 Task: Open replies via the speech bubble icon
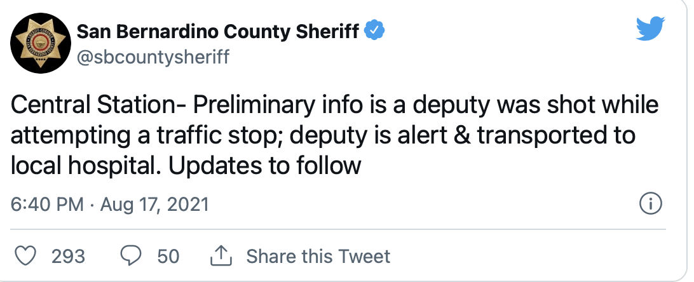[x=131, y=256]
